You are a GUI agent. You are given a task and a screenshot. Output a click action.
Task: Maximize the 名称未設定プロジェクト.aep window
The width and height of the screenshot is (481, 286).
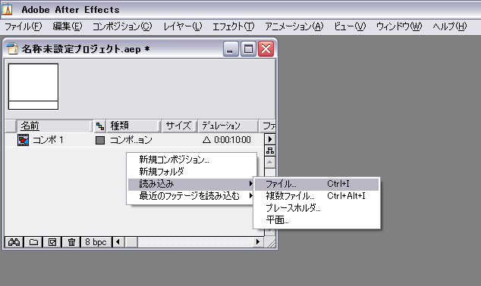tap(249, 49)
